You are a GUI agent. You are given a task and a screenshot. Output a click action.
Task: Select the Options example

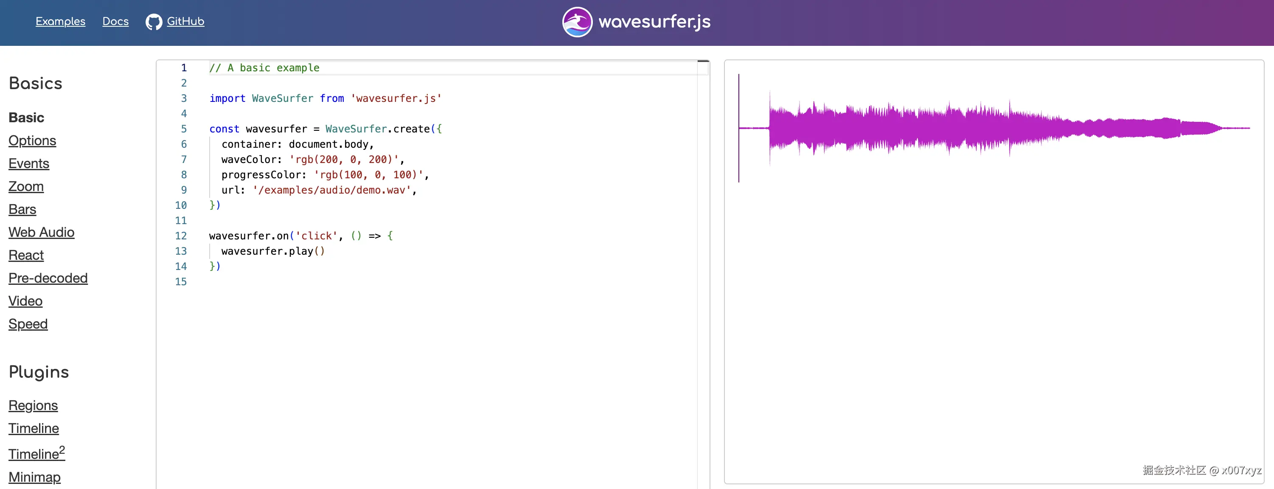coord(32,141)
